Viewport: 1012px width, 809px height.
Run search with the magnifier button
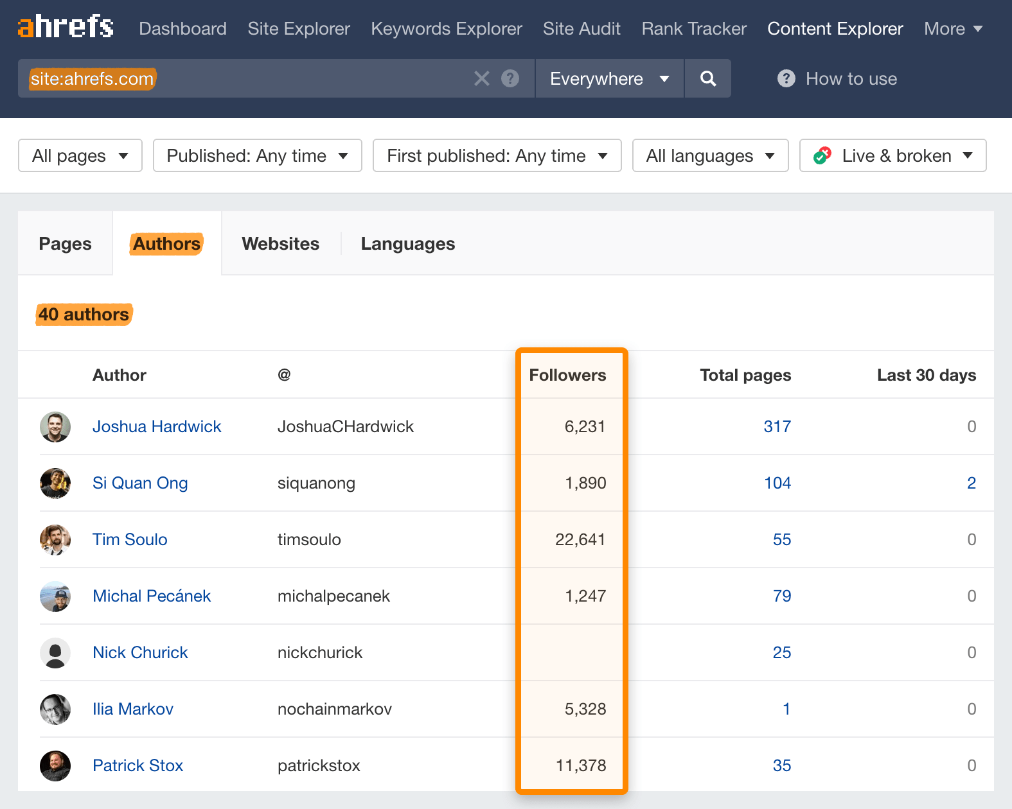click(707, 78)
